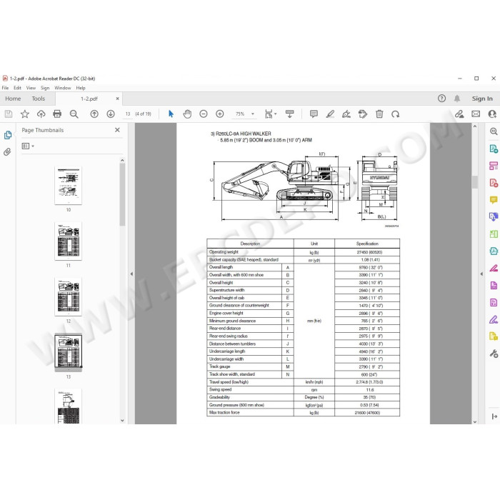Screen dimensions: 500x500
Task: Click thumbnails panel scroll down arrow
Action: (x=122, y=420)
